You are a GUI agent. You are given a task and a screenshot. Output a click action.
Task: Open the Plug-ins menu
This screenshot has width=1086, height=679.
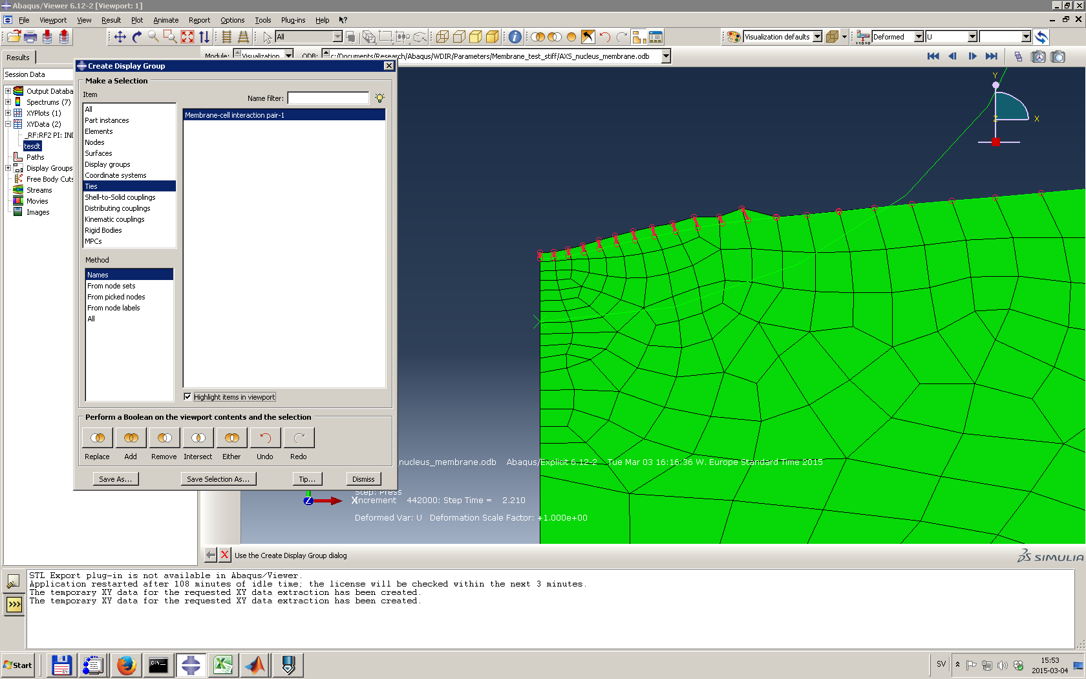pos(293,20)
